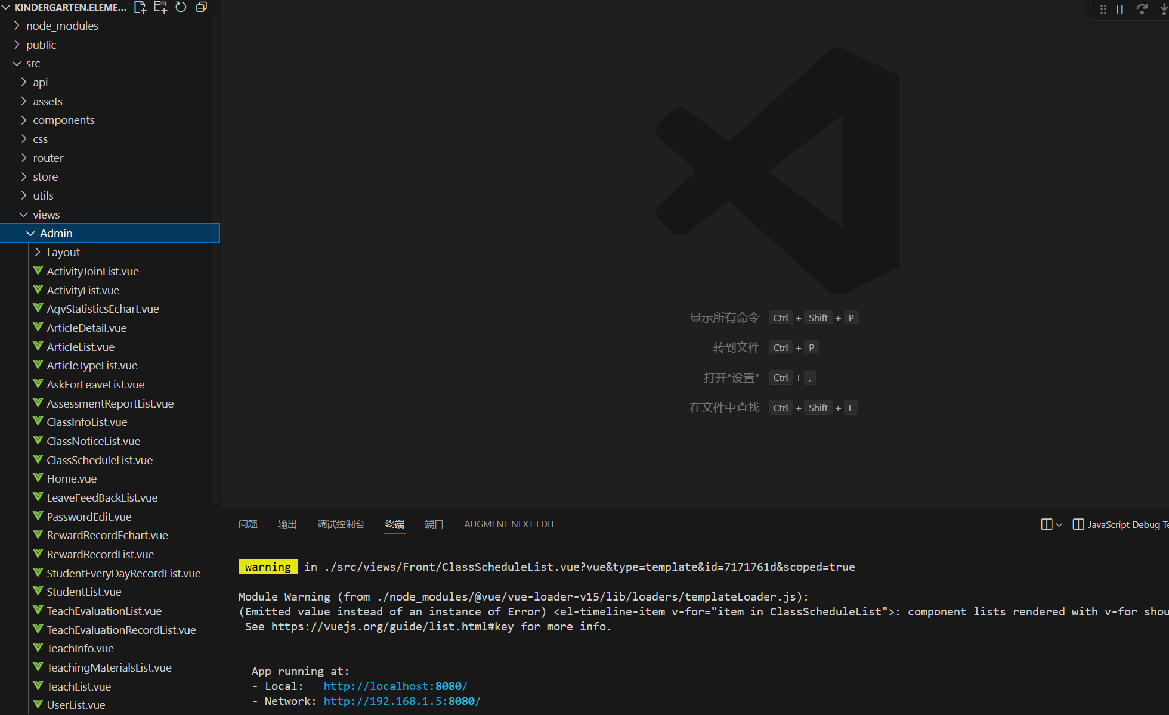Refresh the explorer file tree
The height and width of the screenshot is (715, 1169).
coord(181,7)
